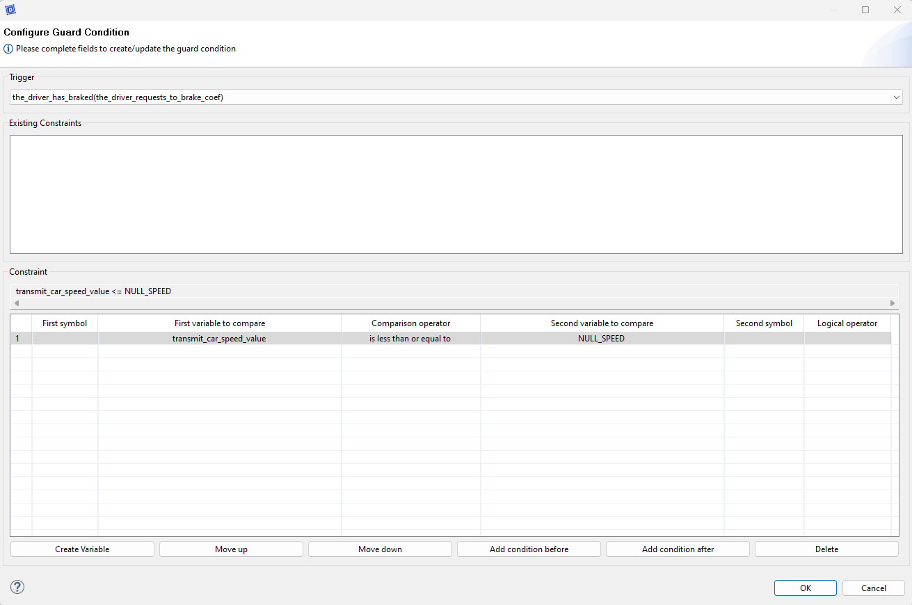
Task: Click scroll right arrow of constraint preview
Action: point(893,303)
